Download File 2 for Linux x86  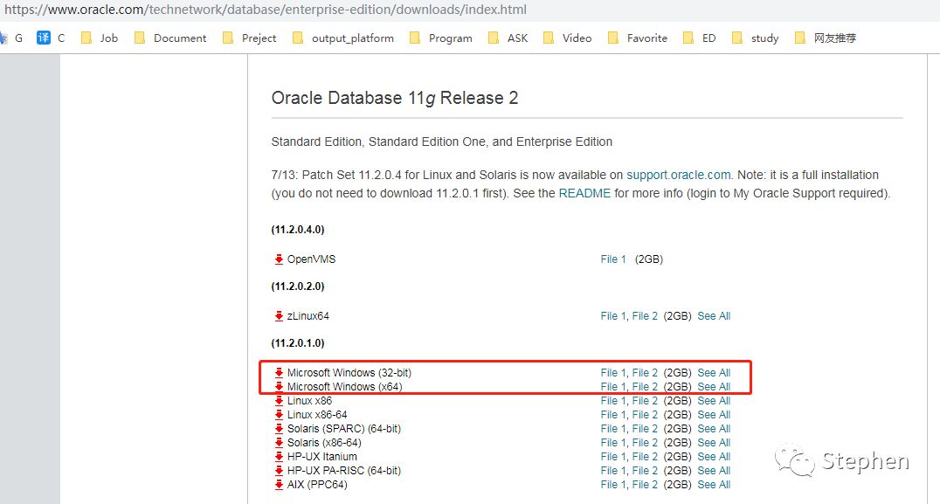(645, 401)
